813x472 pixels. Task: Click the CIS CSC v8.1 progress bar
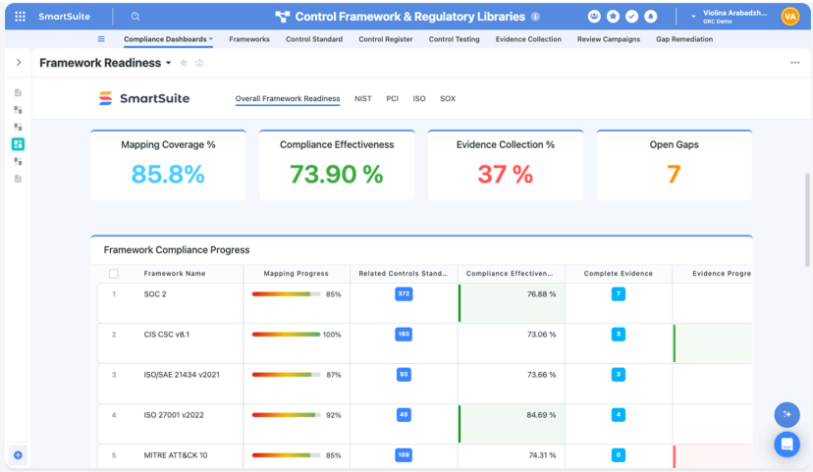click(x=286, y=335)
